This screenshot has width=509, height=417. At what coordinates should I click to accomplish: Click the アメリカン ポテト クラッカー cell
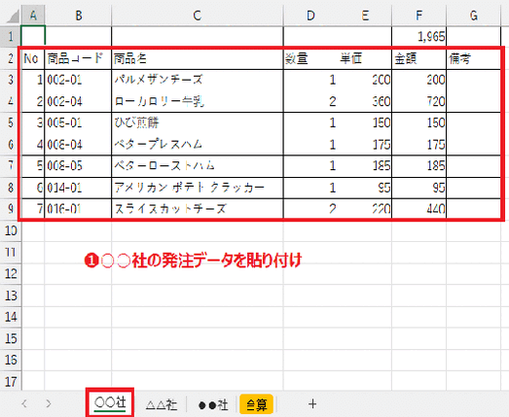pyautogui.click(x=198, y=188)
